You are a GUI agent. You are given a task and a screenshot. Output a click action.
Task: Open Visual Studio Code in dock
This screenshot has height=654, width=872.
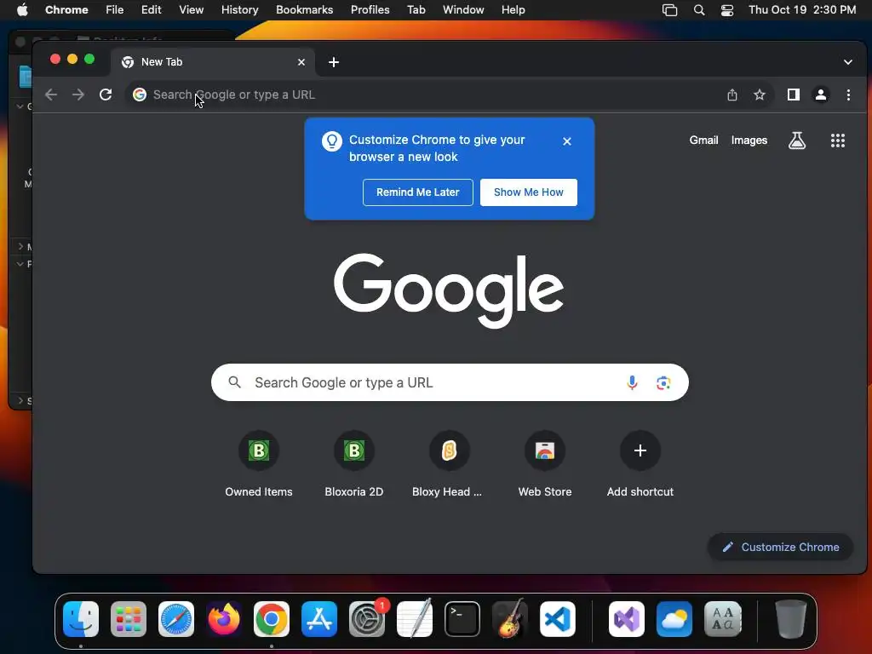click(557, 619)
